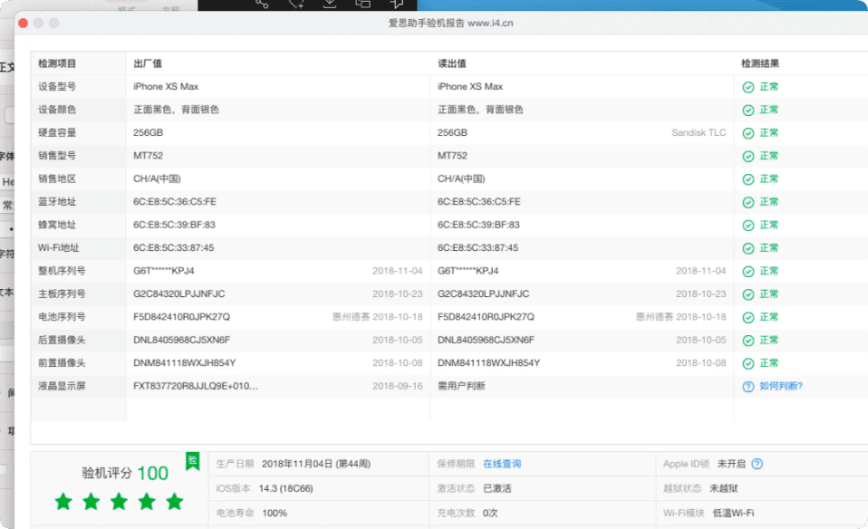This screenshot has height=529, width=868.
Task: Click the 正常 check icon for 硬盘容量
Action: 747,133
